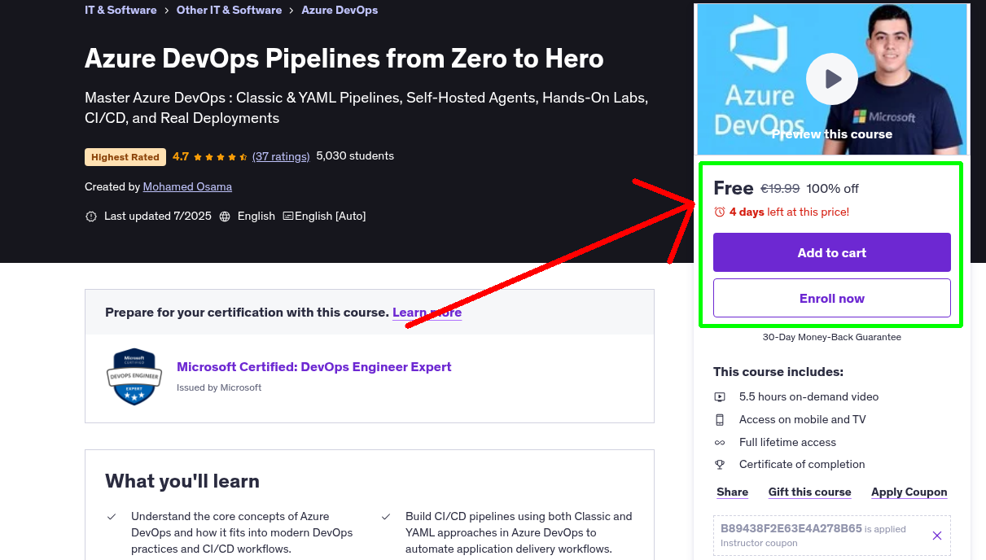Click the alarm clock icon beside 4 days
The width and height of the screenshot is (986, 560).
(x=720, y=212)
